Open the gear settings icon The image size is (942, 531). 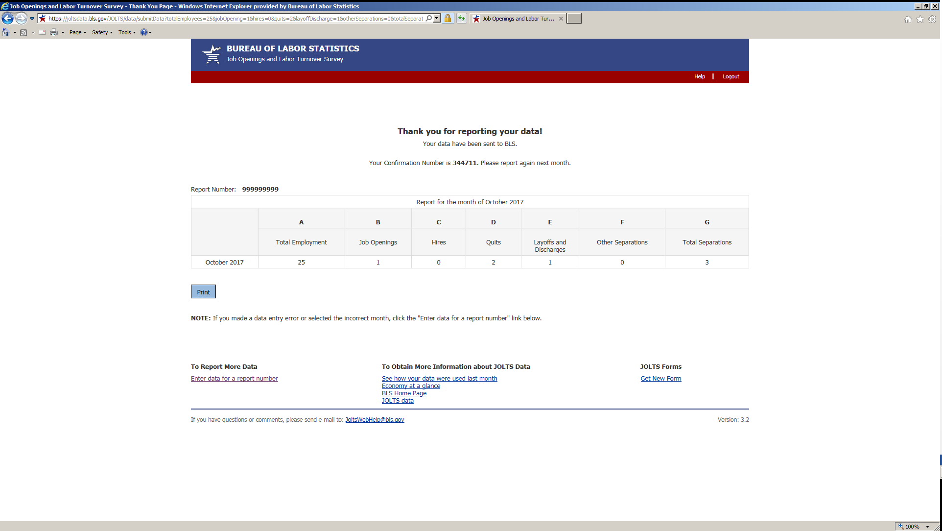click(x=932, y=19)
